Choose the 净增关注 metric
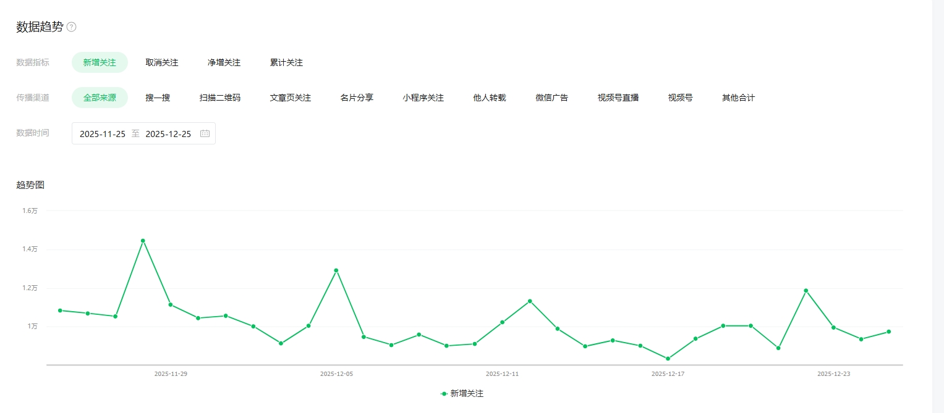The width and height of the screenshot is (944, 413). point(224,62)
